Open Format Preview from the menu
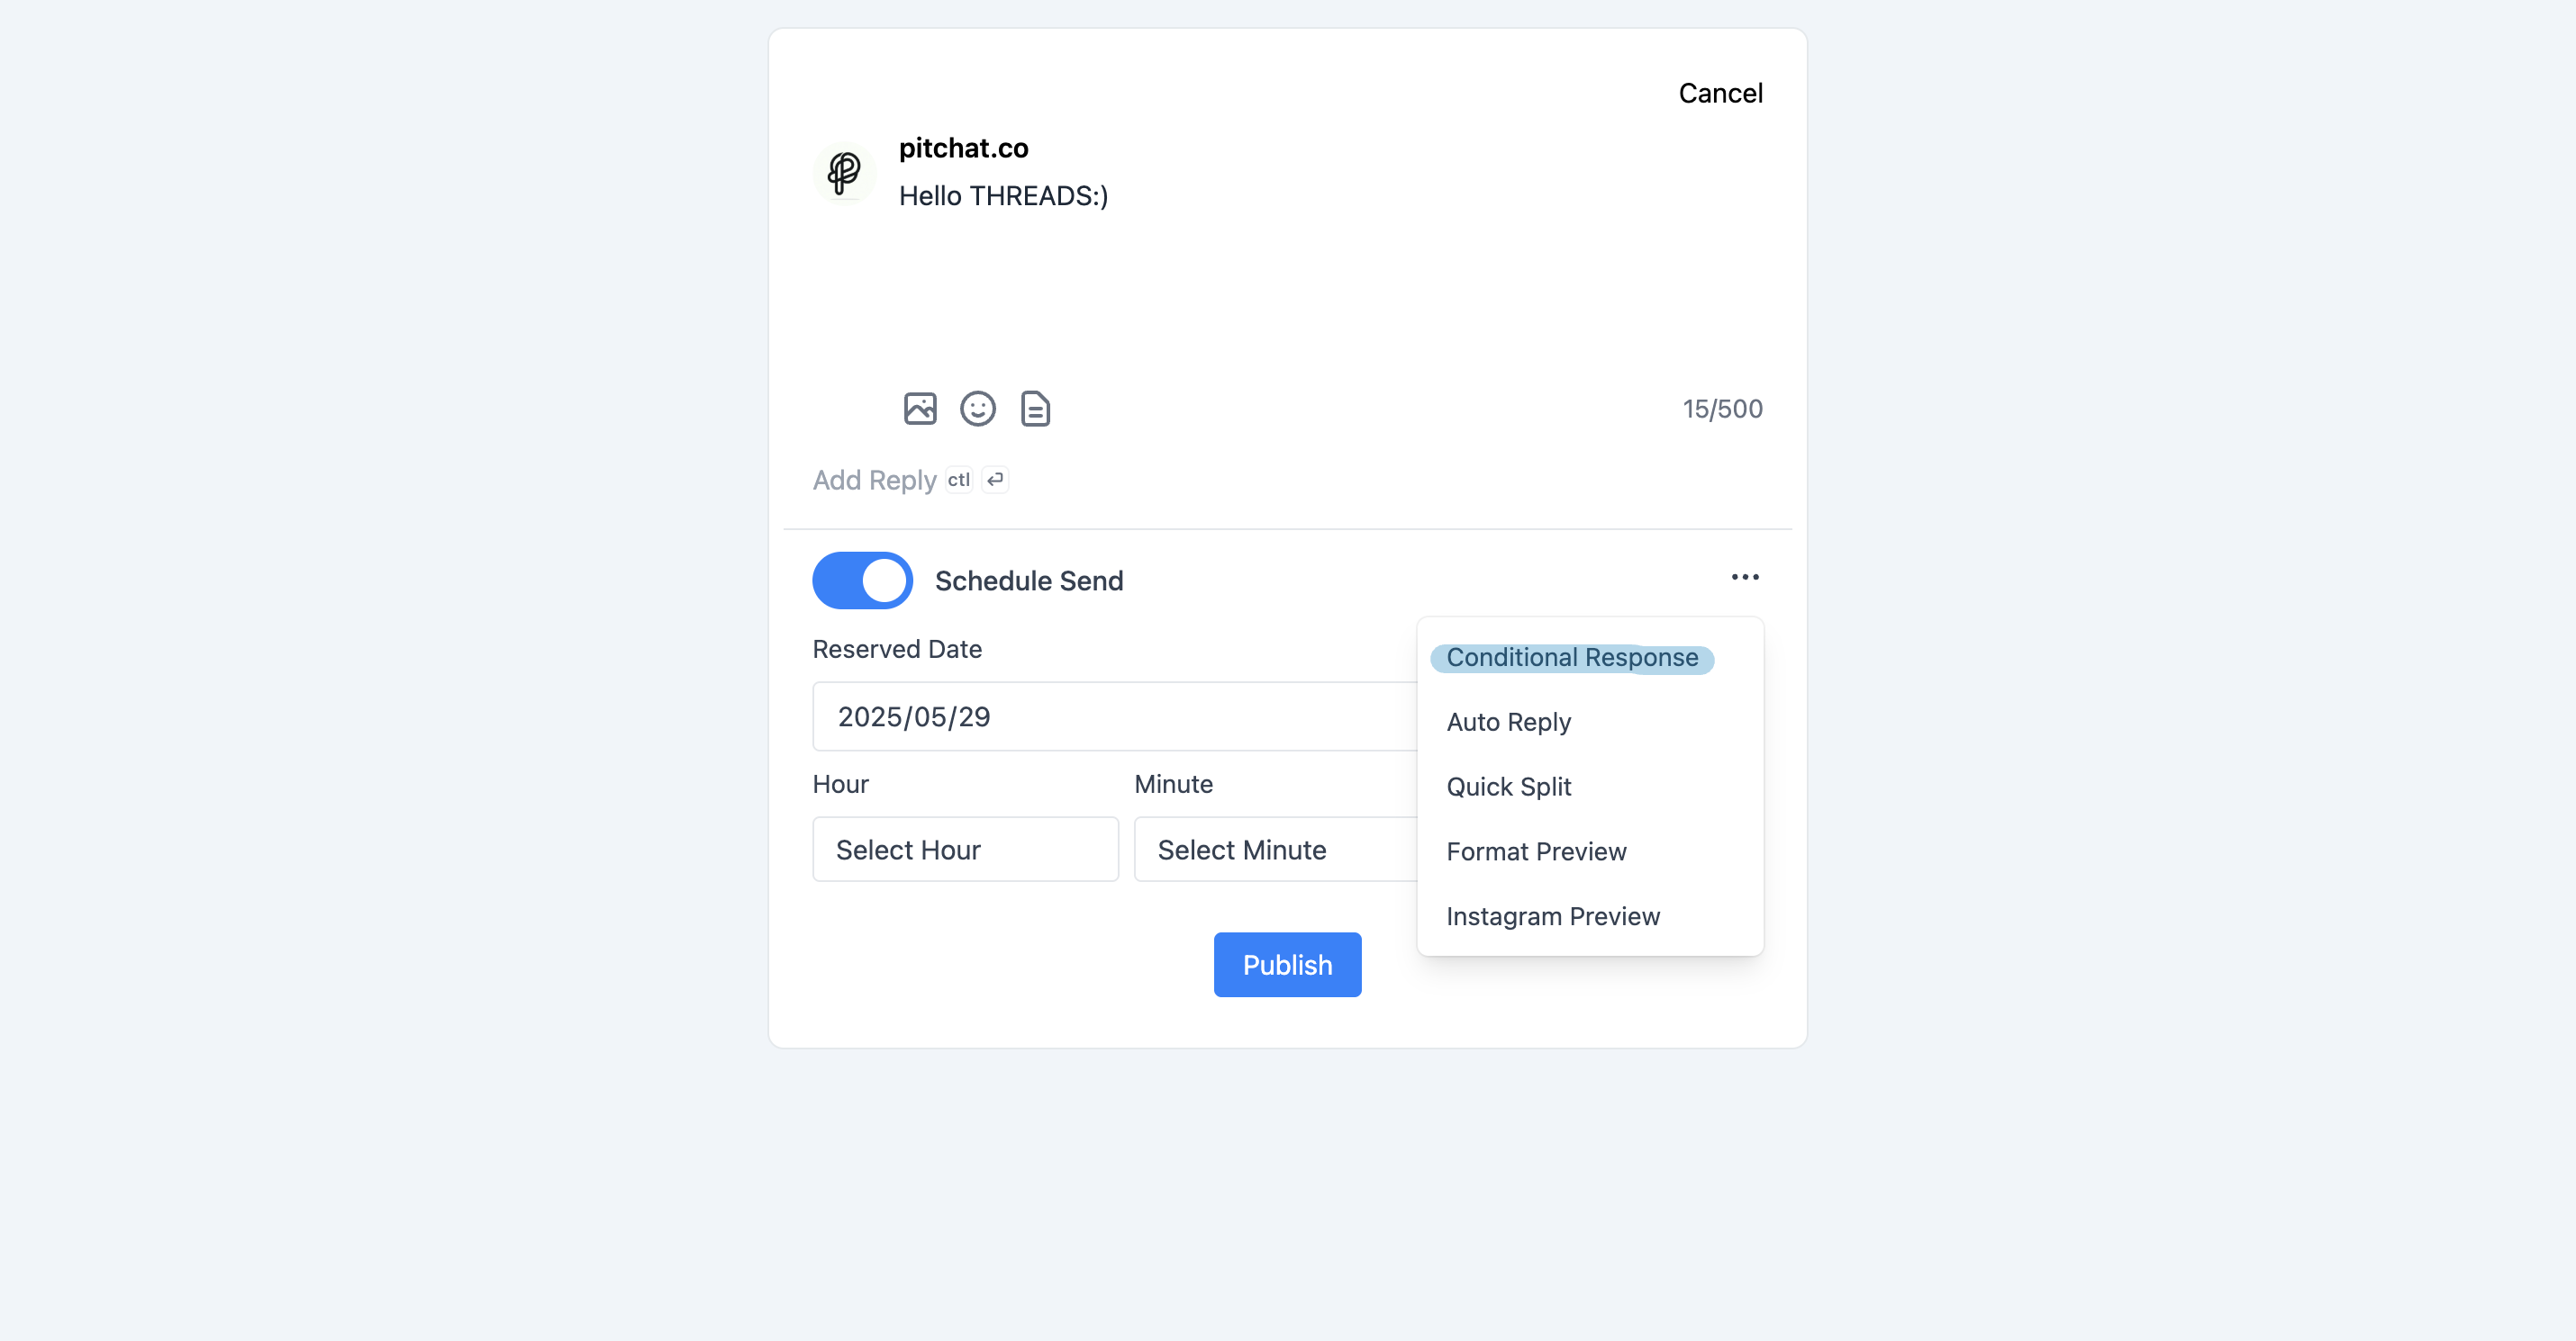 coord(1536,851)
